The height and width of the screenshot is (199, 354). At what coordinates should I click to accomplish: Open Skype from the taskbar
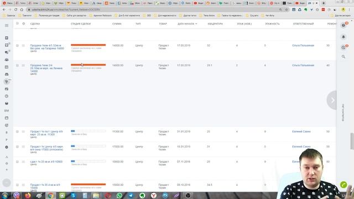point(74,195)
